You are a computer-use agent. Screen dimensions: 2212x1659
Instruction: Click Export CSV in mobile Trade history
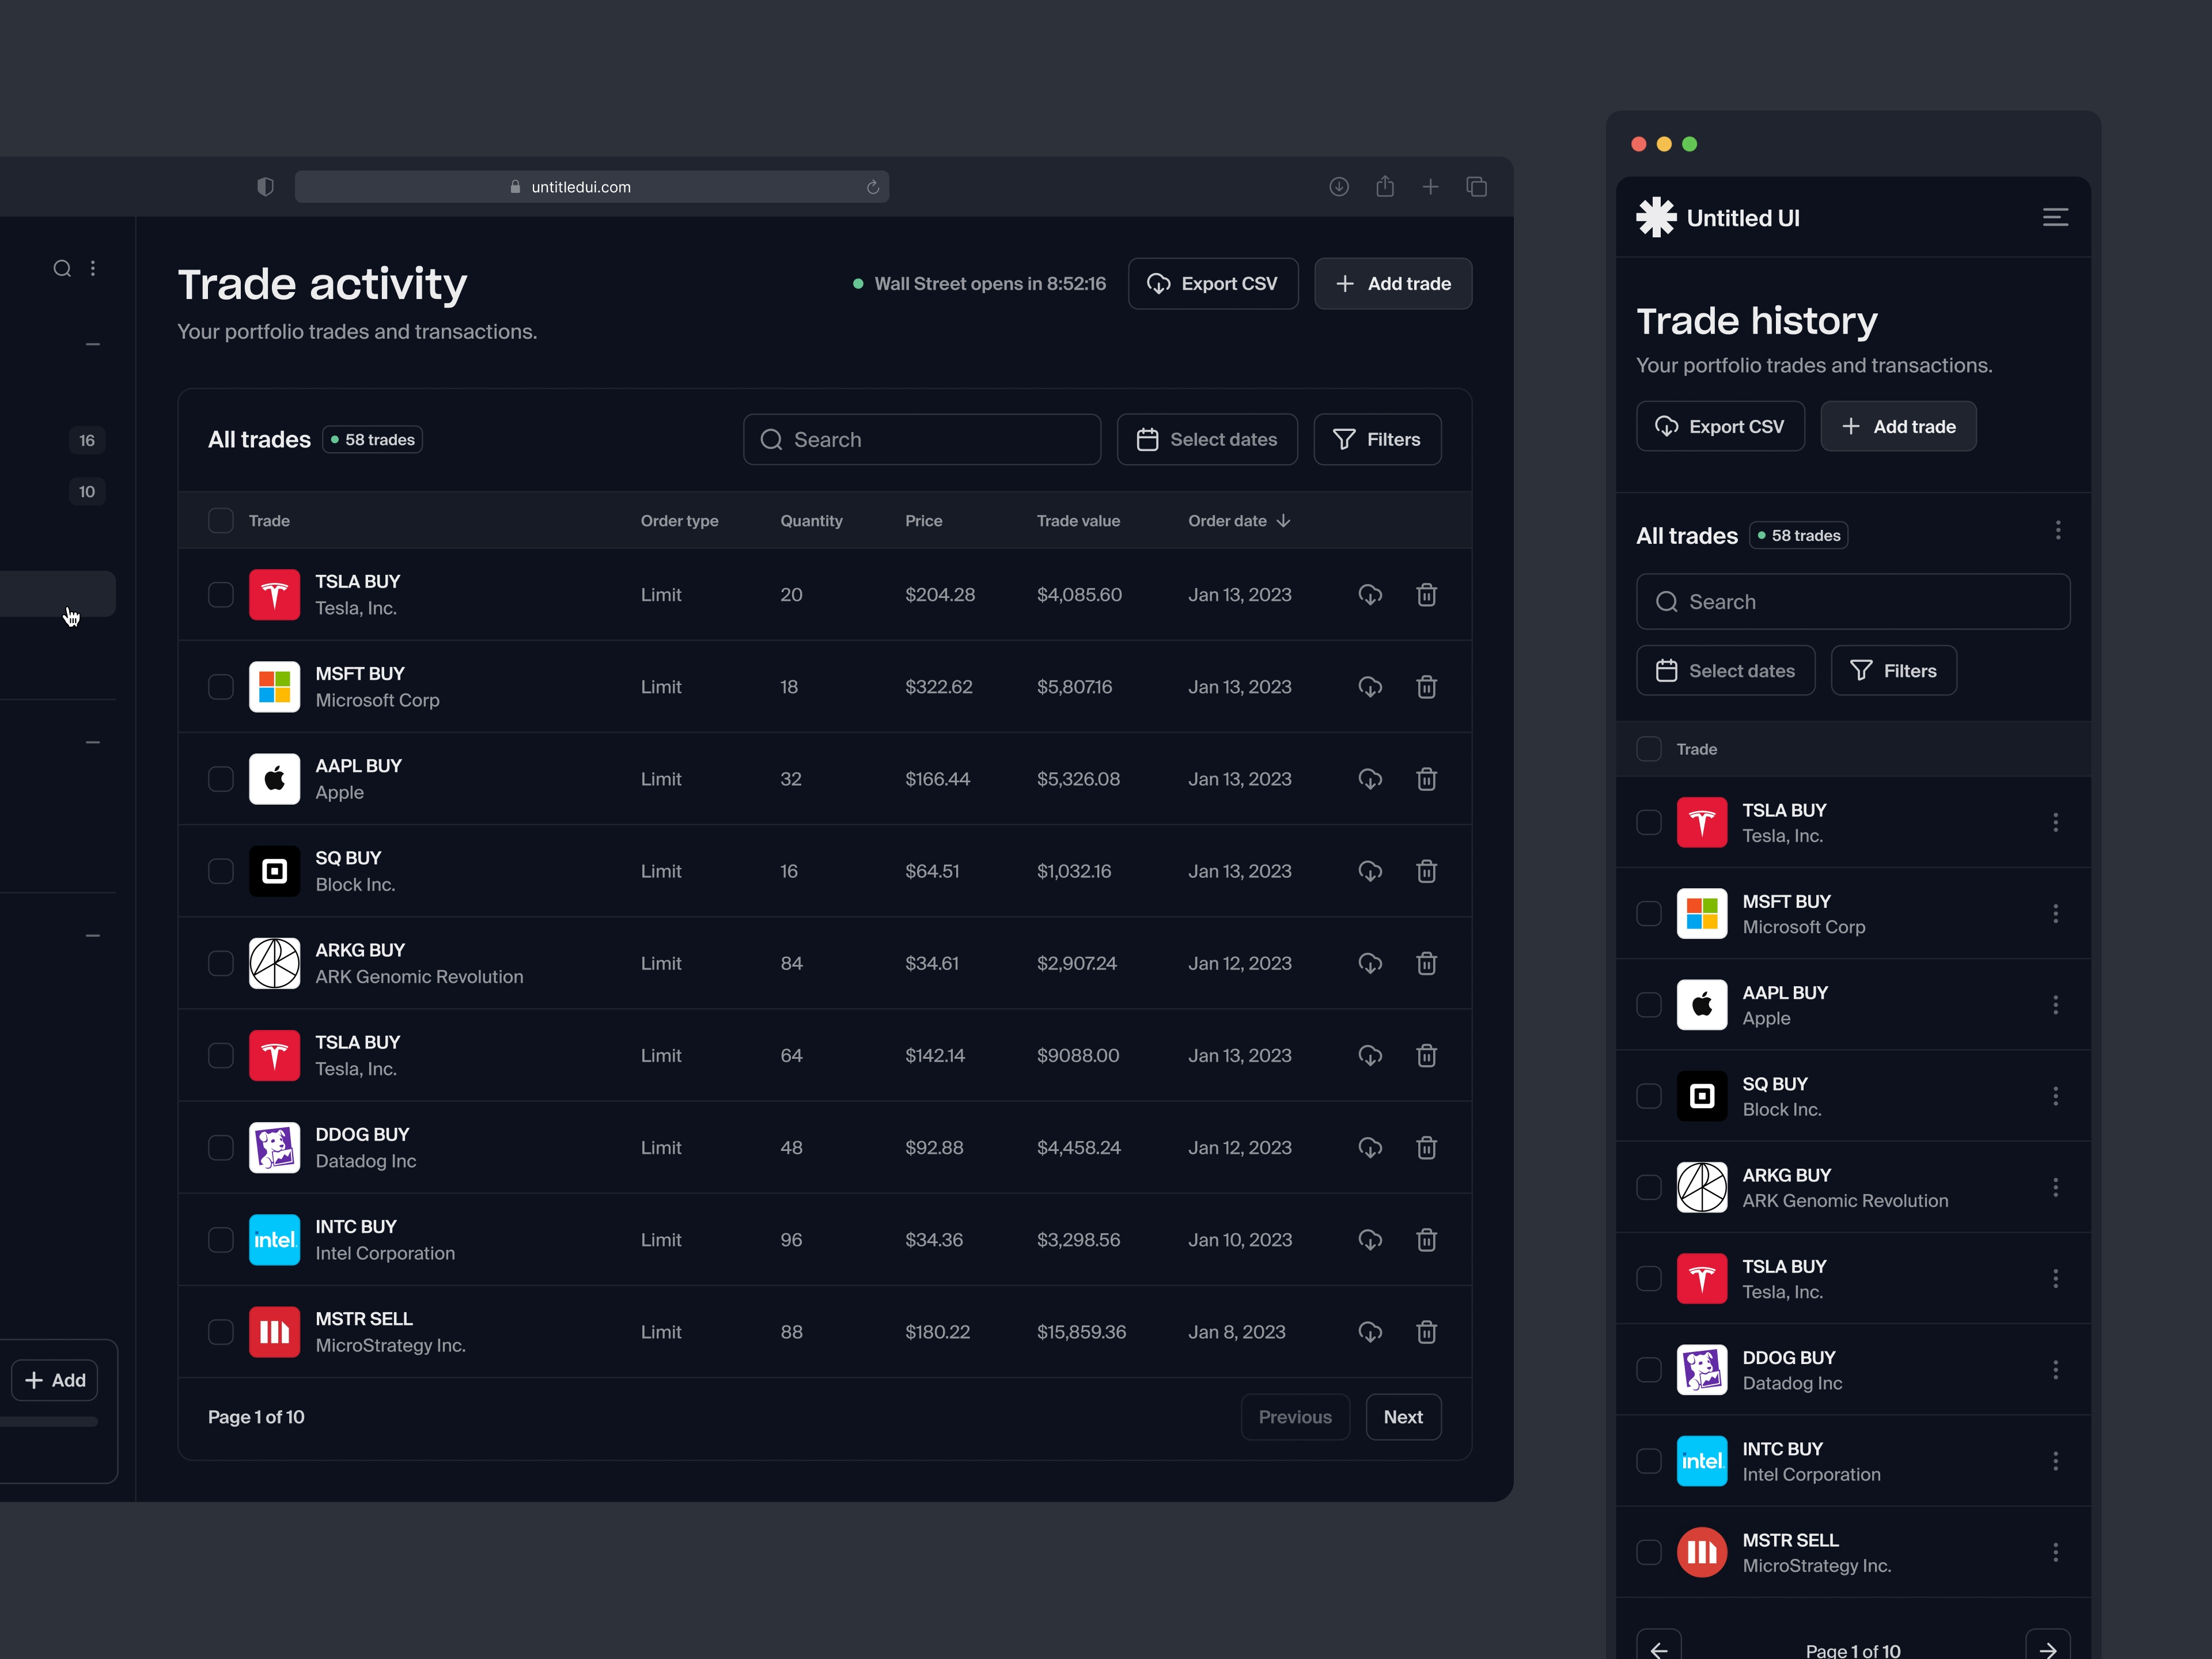(1720, 426)
